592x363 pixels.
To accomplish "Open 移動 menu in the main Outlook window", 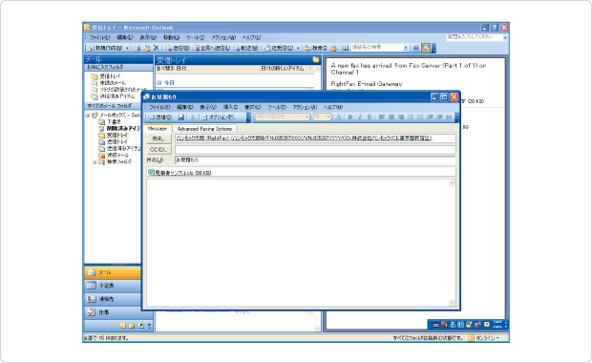I will (x=172, y=37).
